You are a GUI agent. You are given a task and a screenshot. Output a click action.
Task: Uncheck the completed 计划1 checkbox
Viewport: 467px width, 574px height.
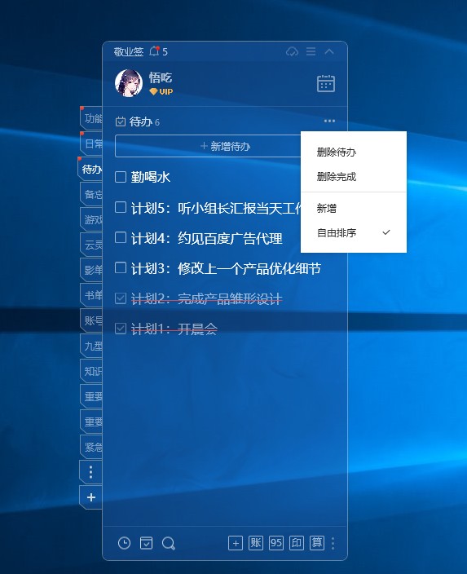(121, 329)
